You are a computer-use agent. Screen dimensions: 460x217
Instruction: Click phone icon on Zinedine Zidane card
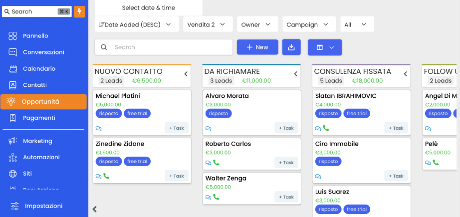click(106, 176)
